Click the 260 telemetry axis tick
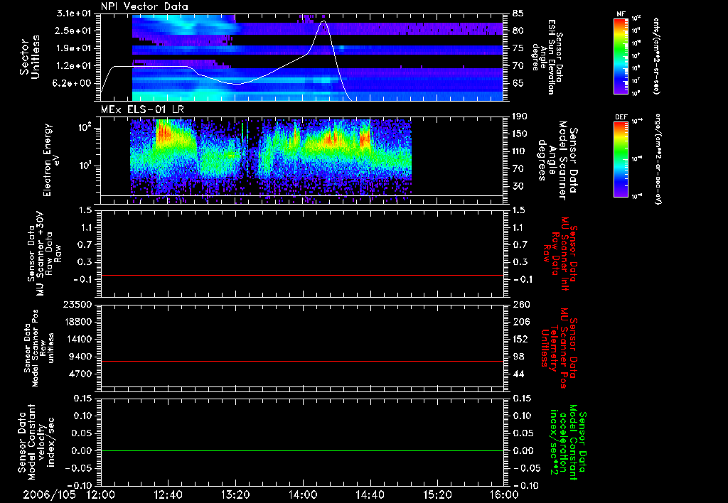The height and width of the screenshot is (503, 728). pos(521,304)
